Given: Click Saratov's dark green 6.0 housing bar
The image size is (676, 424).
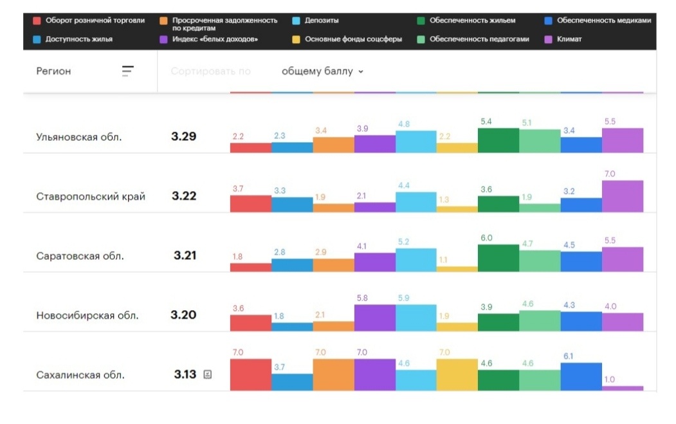Looking at the screenshot, I should [x=498, y=258].
